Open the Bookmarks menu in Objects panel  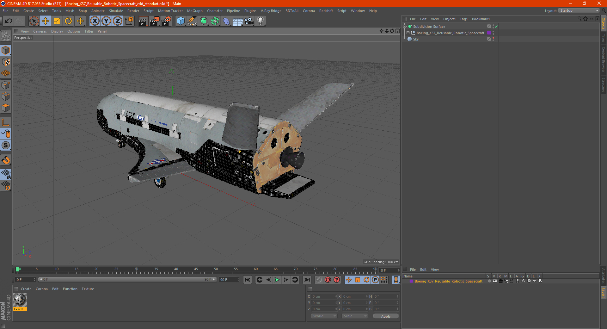[x=481, y=19]
